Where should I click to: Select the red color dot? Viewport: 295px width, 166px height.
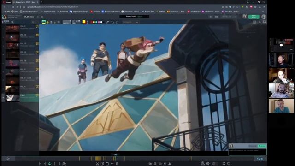tap(91, 22)
